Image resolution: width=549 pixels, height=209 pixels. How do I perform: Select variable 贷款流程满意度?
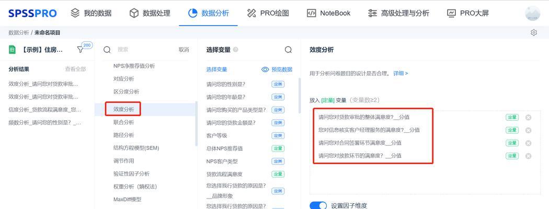point(224,174)
